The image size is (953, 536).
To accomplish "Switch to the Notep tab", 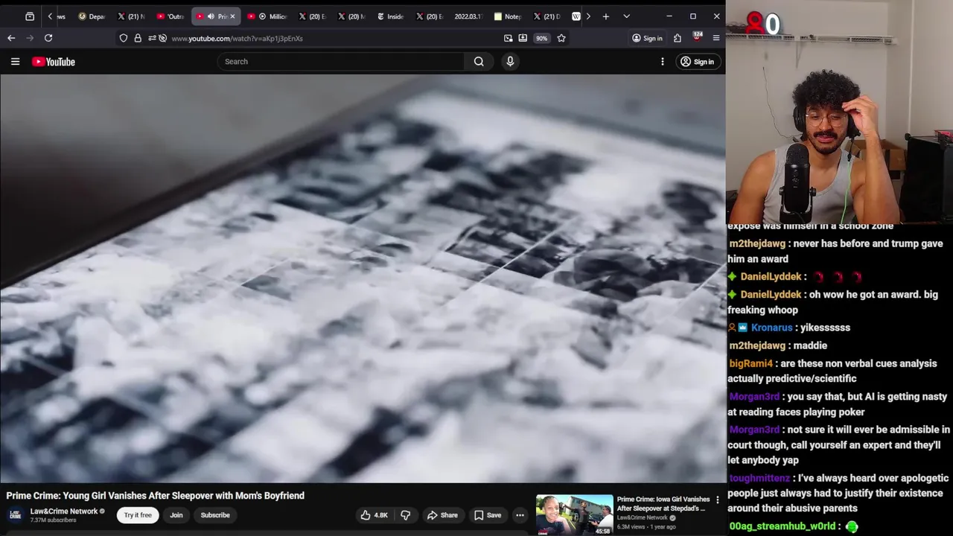I will click(x=508, y=16).
